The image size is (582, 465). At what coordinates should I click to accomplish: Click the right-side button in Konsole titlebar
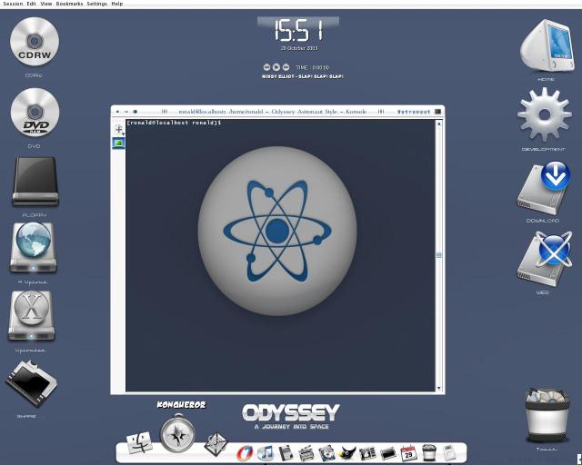(438, 111)
